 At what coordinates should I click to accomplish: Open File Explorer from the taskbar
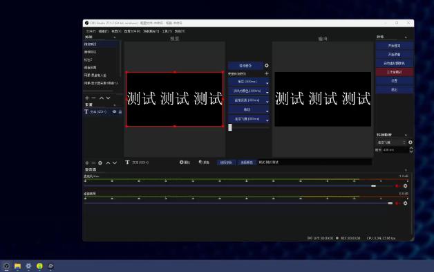coord(17,266)
